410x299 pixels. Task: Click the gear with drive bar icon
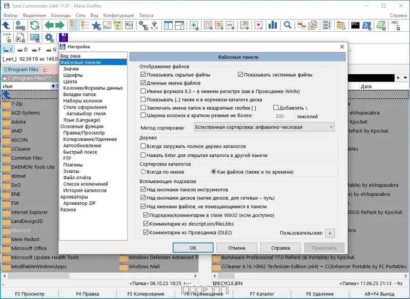pos(20,25)
